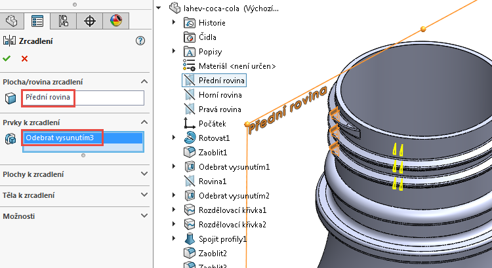The width and height of the screenshot is (492, 268).
Task: Select the Počátek origin icon
Action: pos(189,123)
